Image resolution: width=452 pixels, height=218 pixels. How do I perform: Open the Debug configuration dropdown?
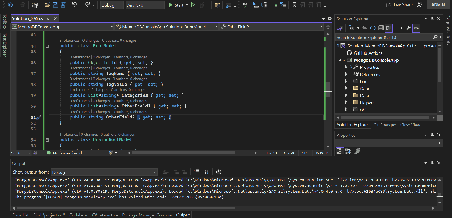pos(112,5)
